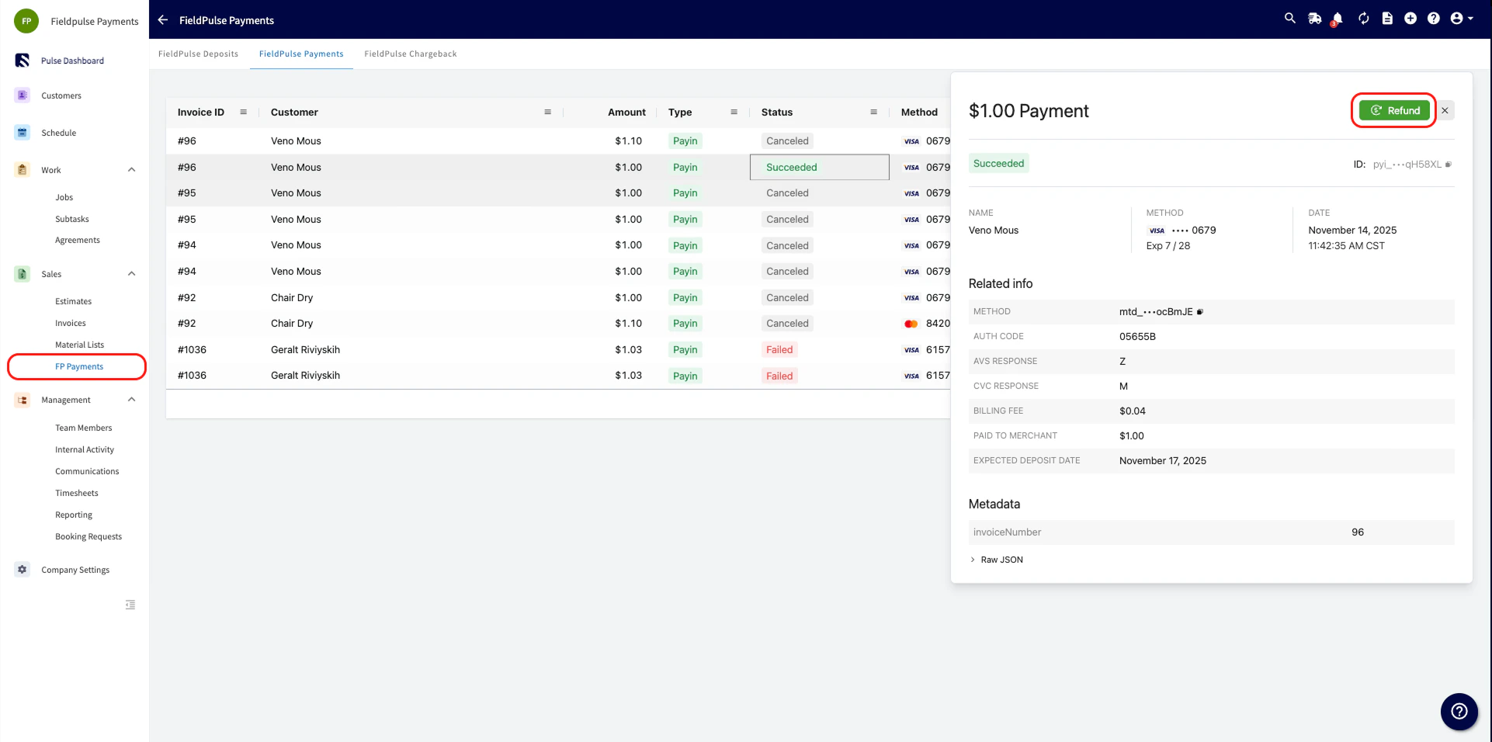
Task: Go back using the header arrow
Action: tap(163, 20)
